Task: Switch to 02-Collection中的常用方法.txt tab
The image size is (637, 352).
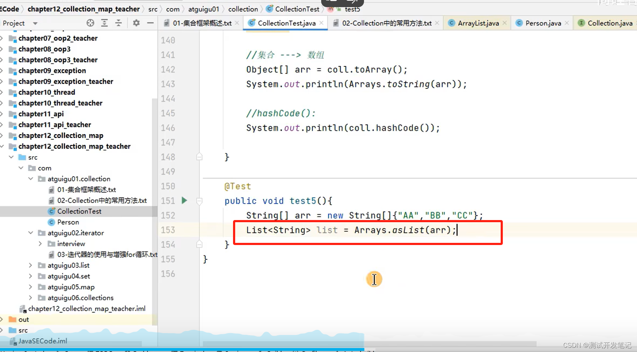Action: click(x=387, y=23)
